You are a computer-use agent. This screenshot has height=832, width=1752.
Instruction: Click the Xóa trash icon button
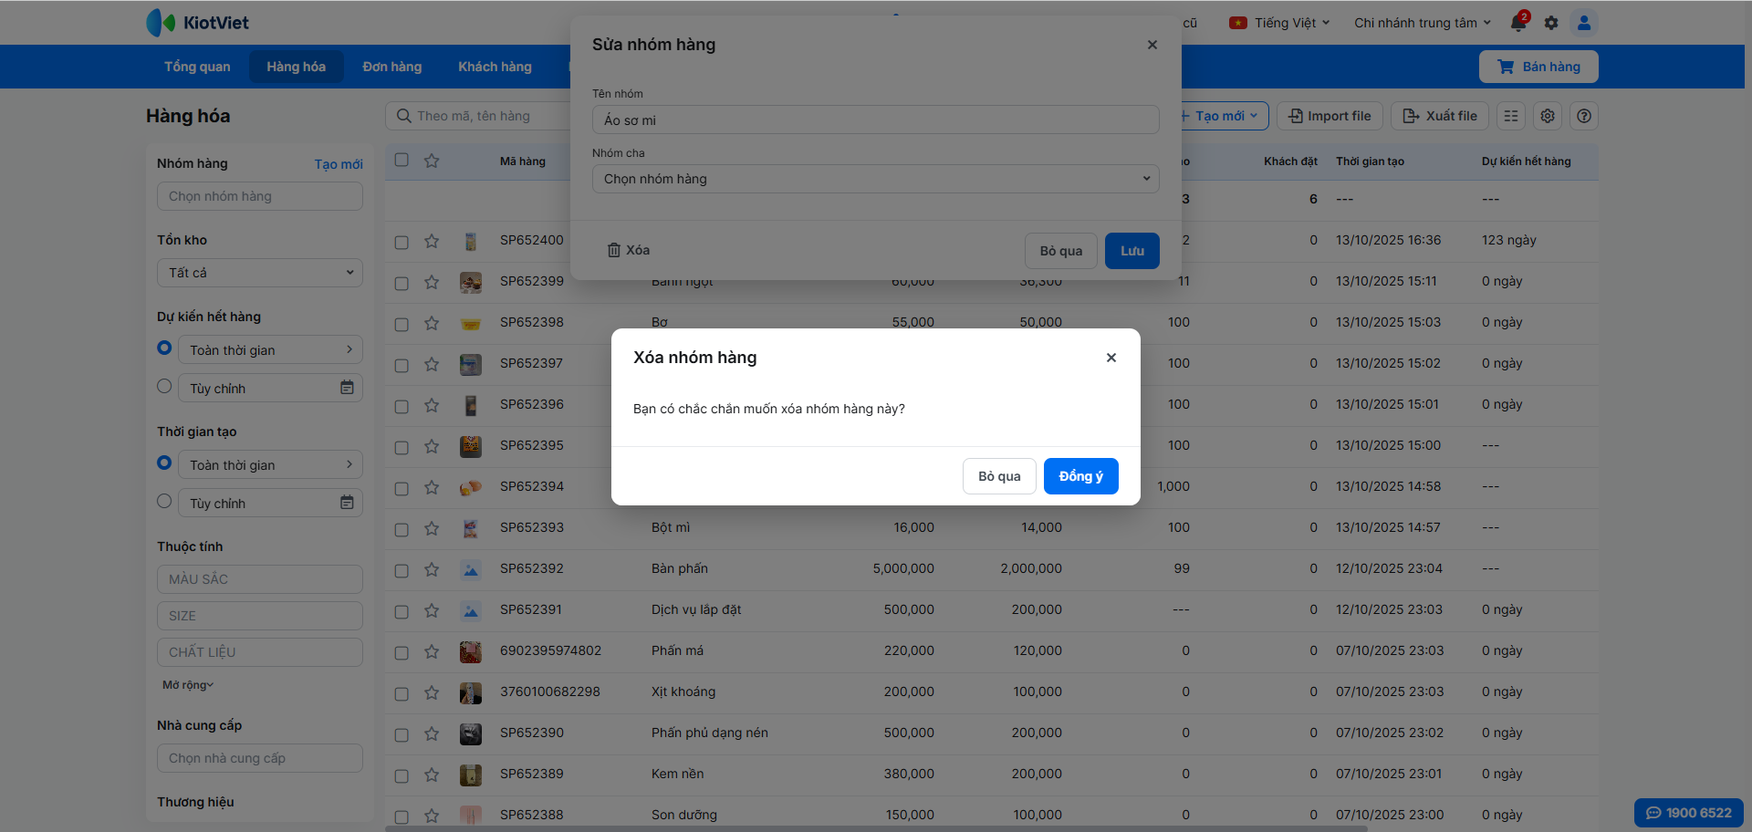[x=629, y=250]
